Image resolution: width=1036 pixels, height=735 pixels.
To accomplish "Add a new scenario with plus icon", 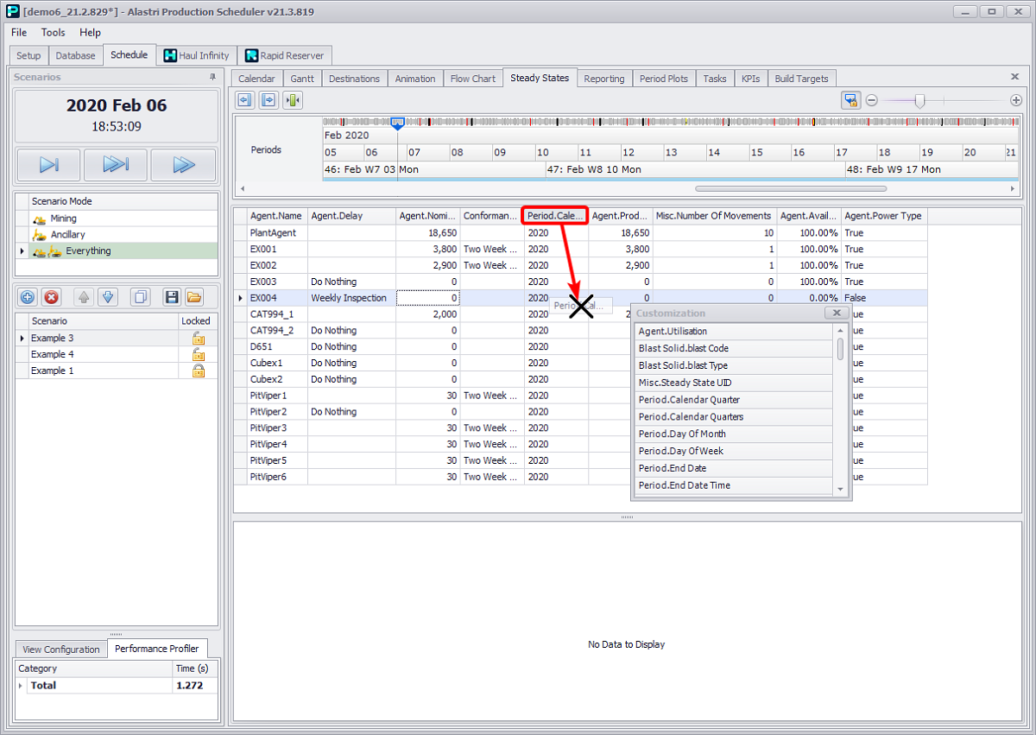I will click(x=28, y=297).
